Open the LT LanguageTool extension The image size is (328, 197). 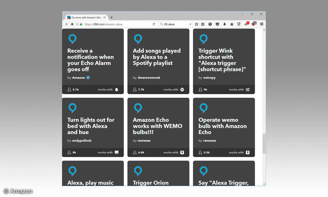pyautogui.click(x=239, y=24)
